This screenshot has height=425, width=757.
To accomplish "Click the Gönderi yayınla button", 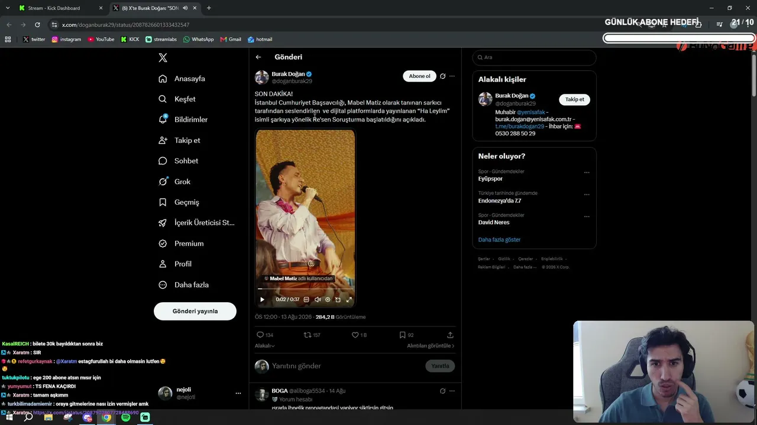I will click(x=195, y=311).
